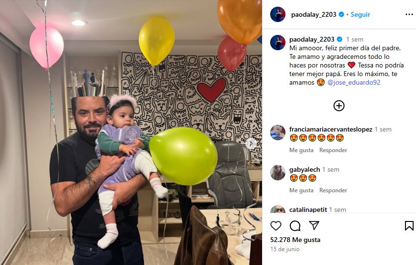The width and height of the screenshot is (416, 265).
Task: Open paodalay_2203 username in caption
Action: [x=312, y=39]
